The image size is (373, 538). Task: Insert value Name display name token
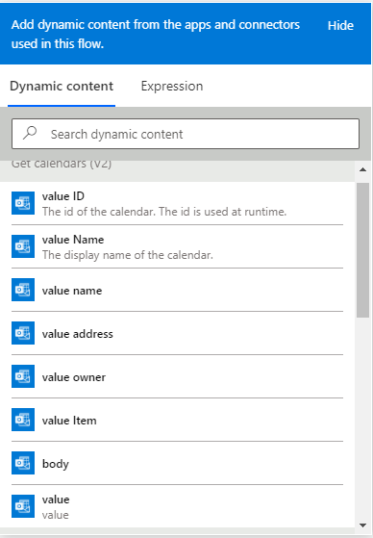point(177,246)
